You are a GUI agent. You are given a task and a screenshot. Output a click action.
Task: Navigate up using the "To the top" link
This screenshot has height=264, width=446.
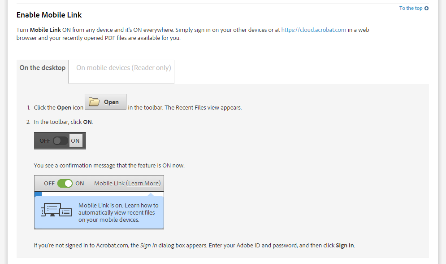(410, 8)
